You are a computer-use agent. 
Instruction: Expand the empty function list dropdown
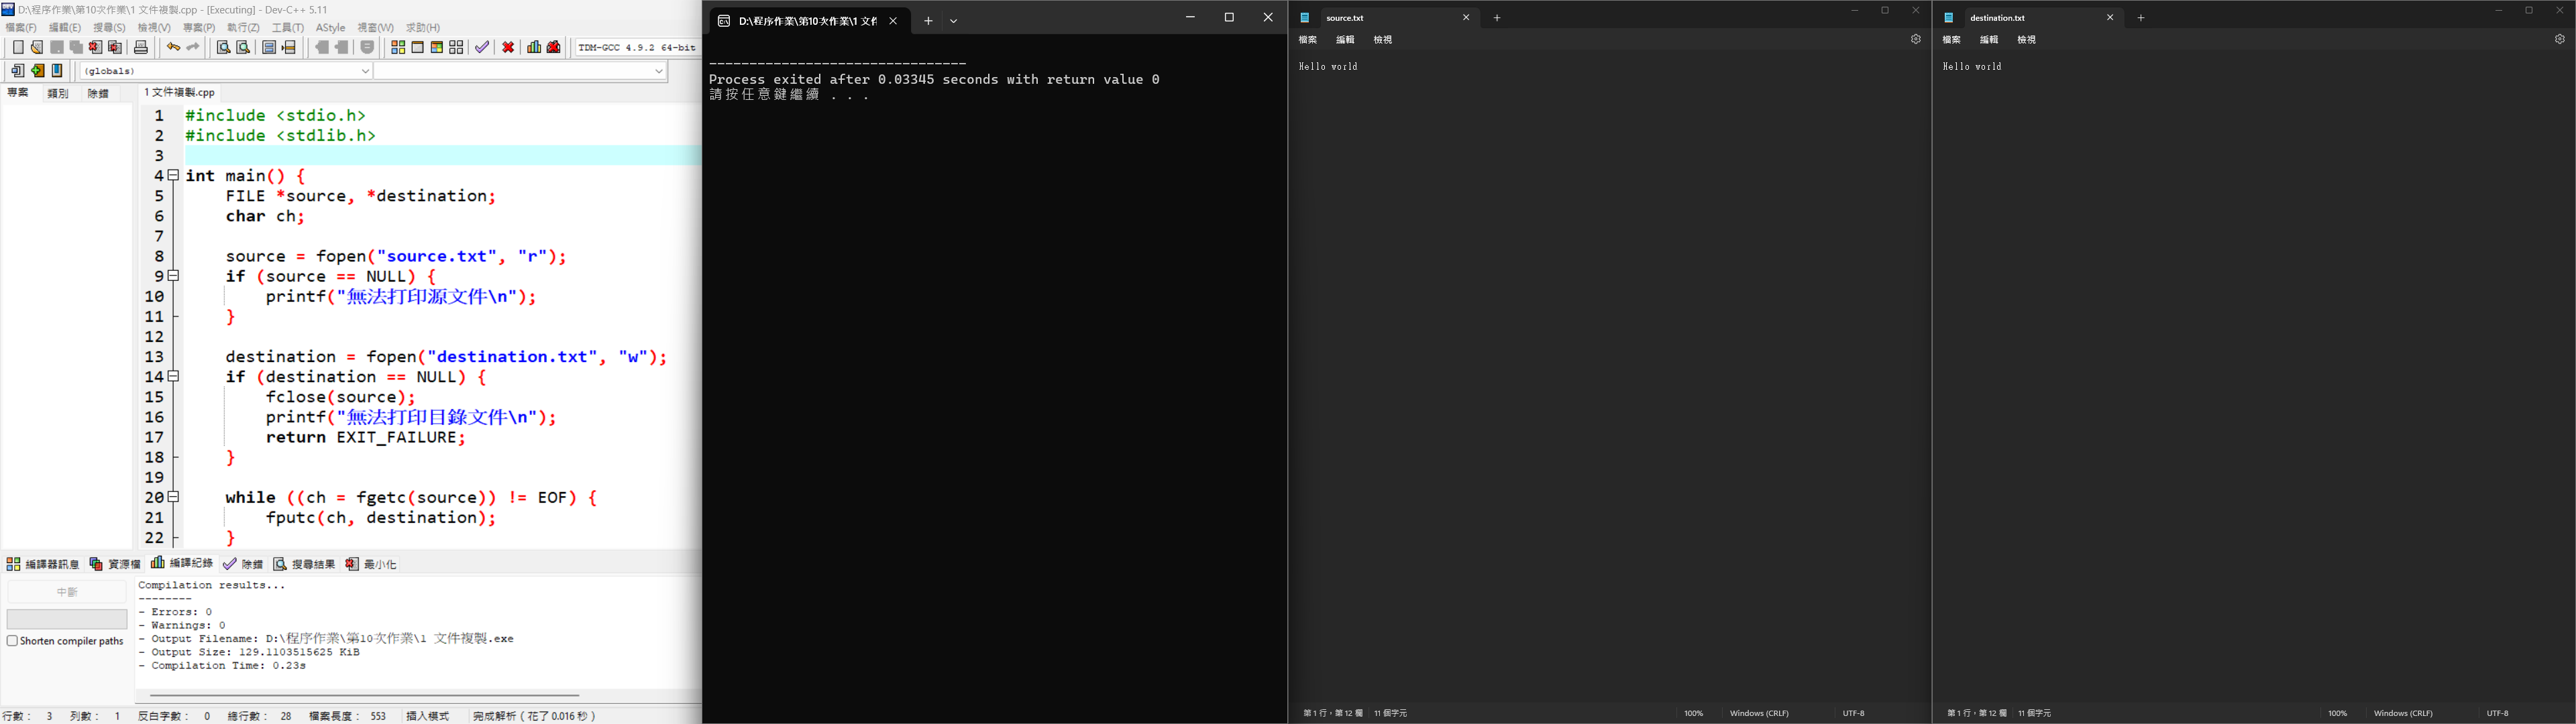point(658,71)
